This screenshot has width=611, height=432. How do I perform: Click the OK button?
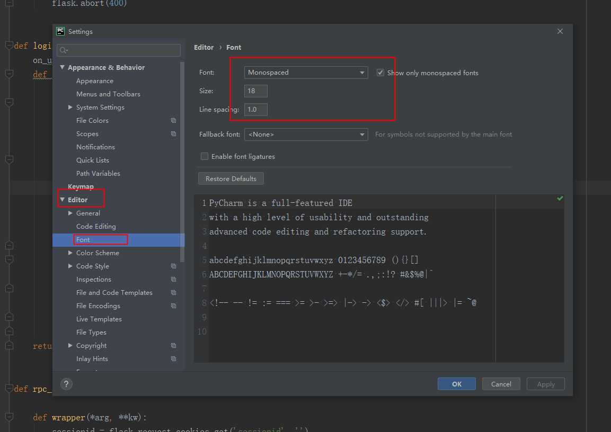457,384
